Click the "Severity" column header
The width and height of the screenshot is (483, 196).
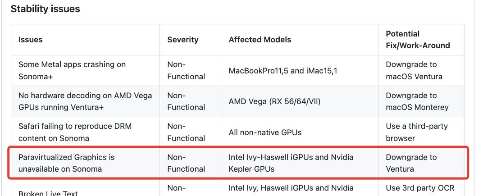point(182,40)
